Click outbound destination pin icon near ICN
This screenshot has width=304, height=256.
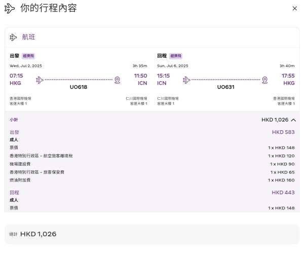[117, 80]
